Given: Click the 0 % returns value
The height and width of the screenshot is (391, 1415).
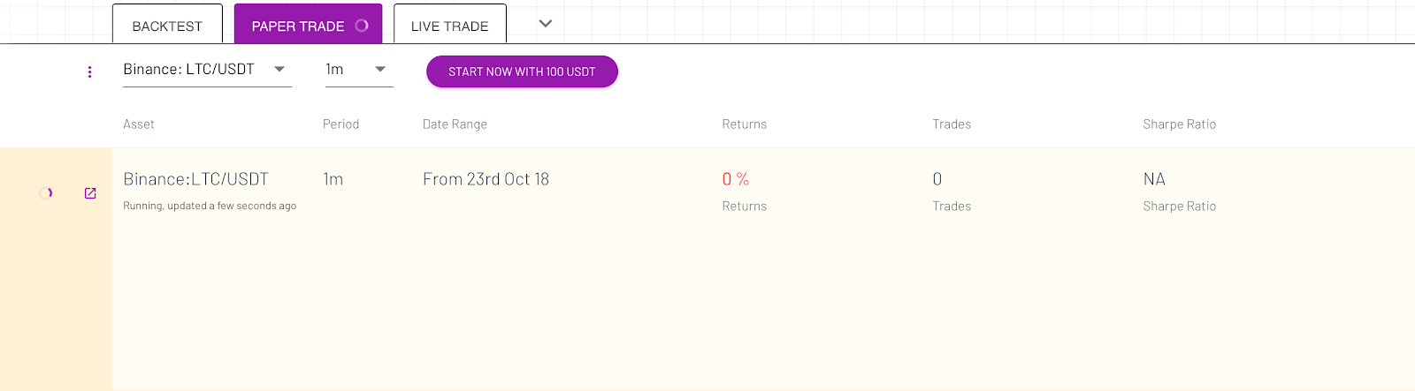Looking at the screenshot, I should coord(736,179).
